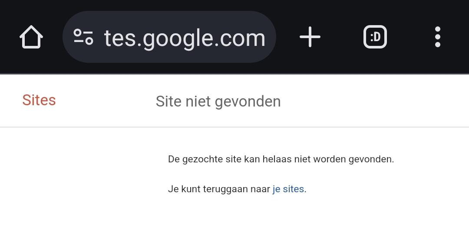Click the red Sites logo link

pyautogui.click(x=39, y=100)
